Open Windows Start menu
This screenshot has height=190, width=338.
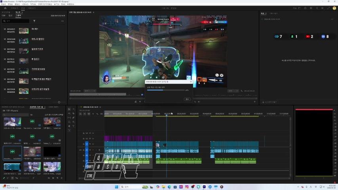click(116, 187)
